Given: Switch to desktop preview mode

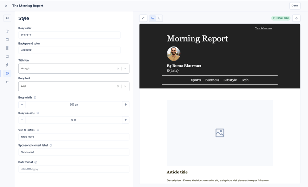Looking at the screenshot, I should point(153,18).
